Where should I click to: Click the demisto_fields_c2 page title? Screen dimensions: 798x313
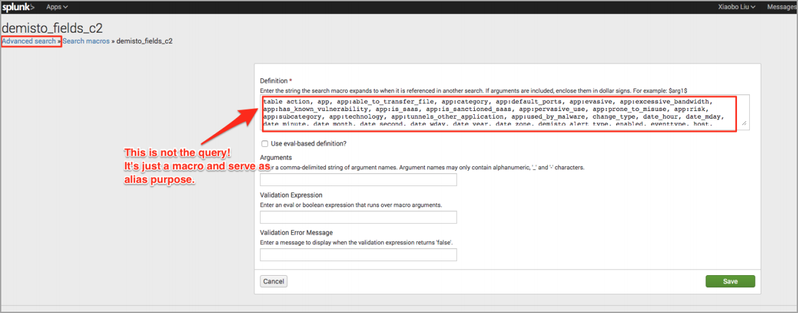click(x=53, y=28)
